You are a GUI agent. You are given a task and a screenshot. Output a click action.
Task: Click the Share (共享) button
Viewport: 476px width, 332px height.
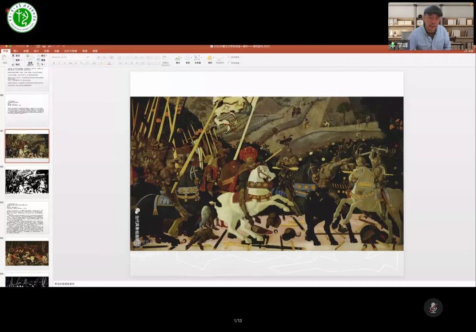point(469,51)
